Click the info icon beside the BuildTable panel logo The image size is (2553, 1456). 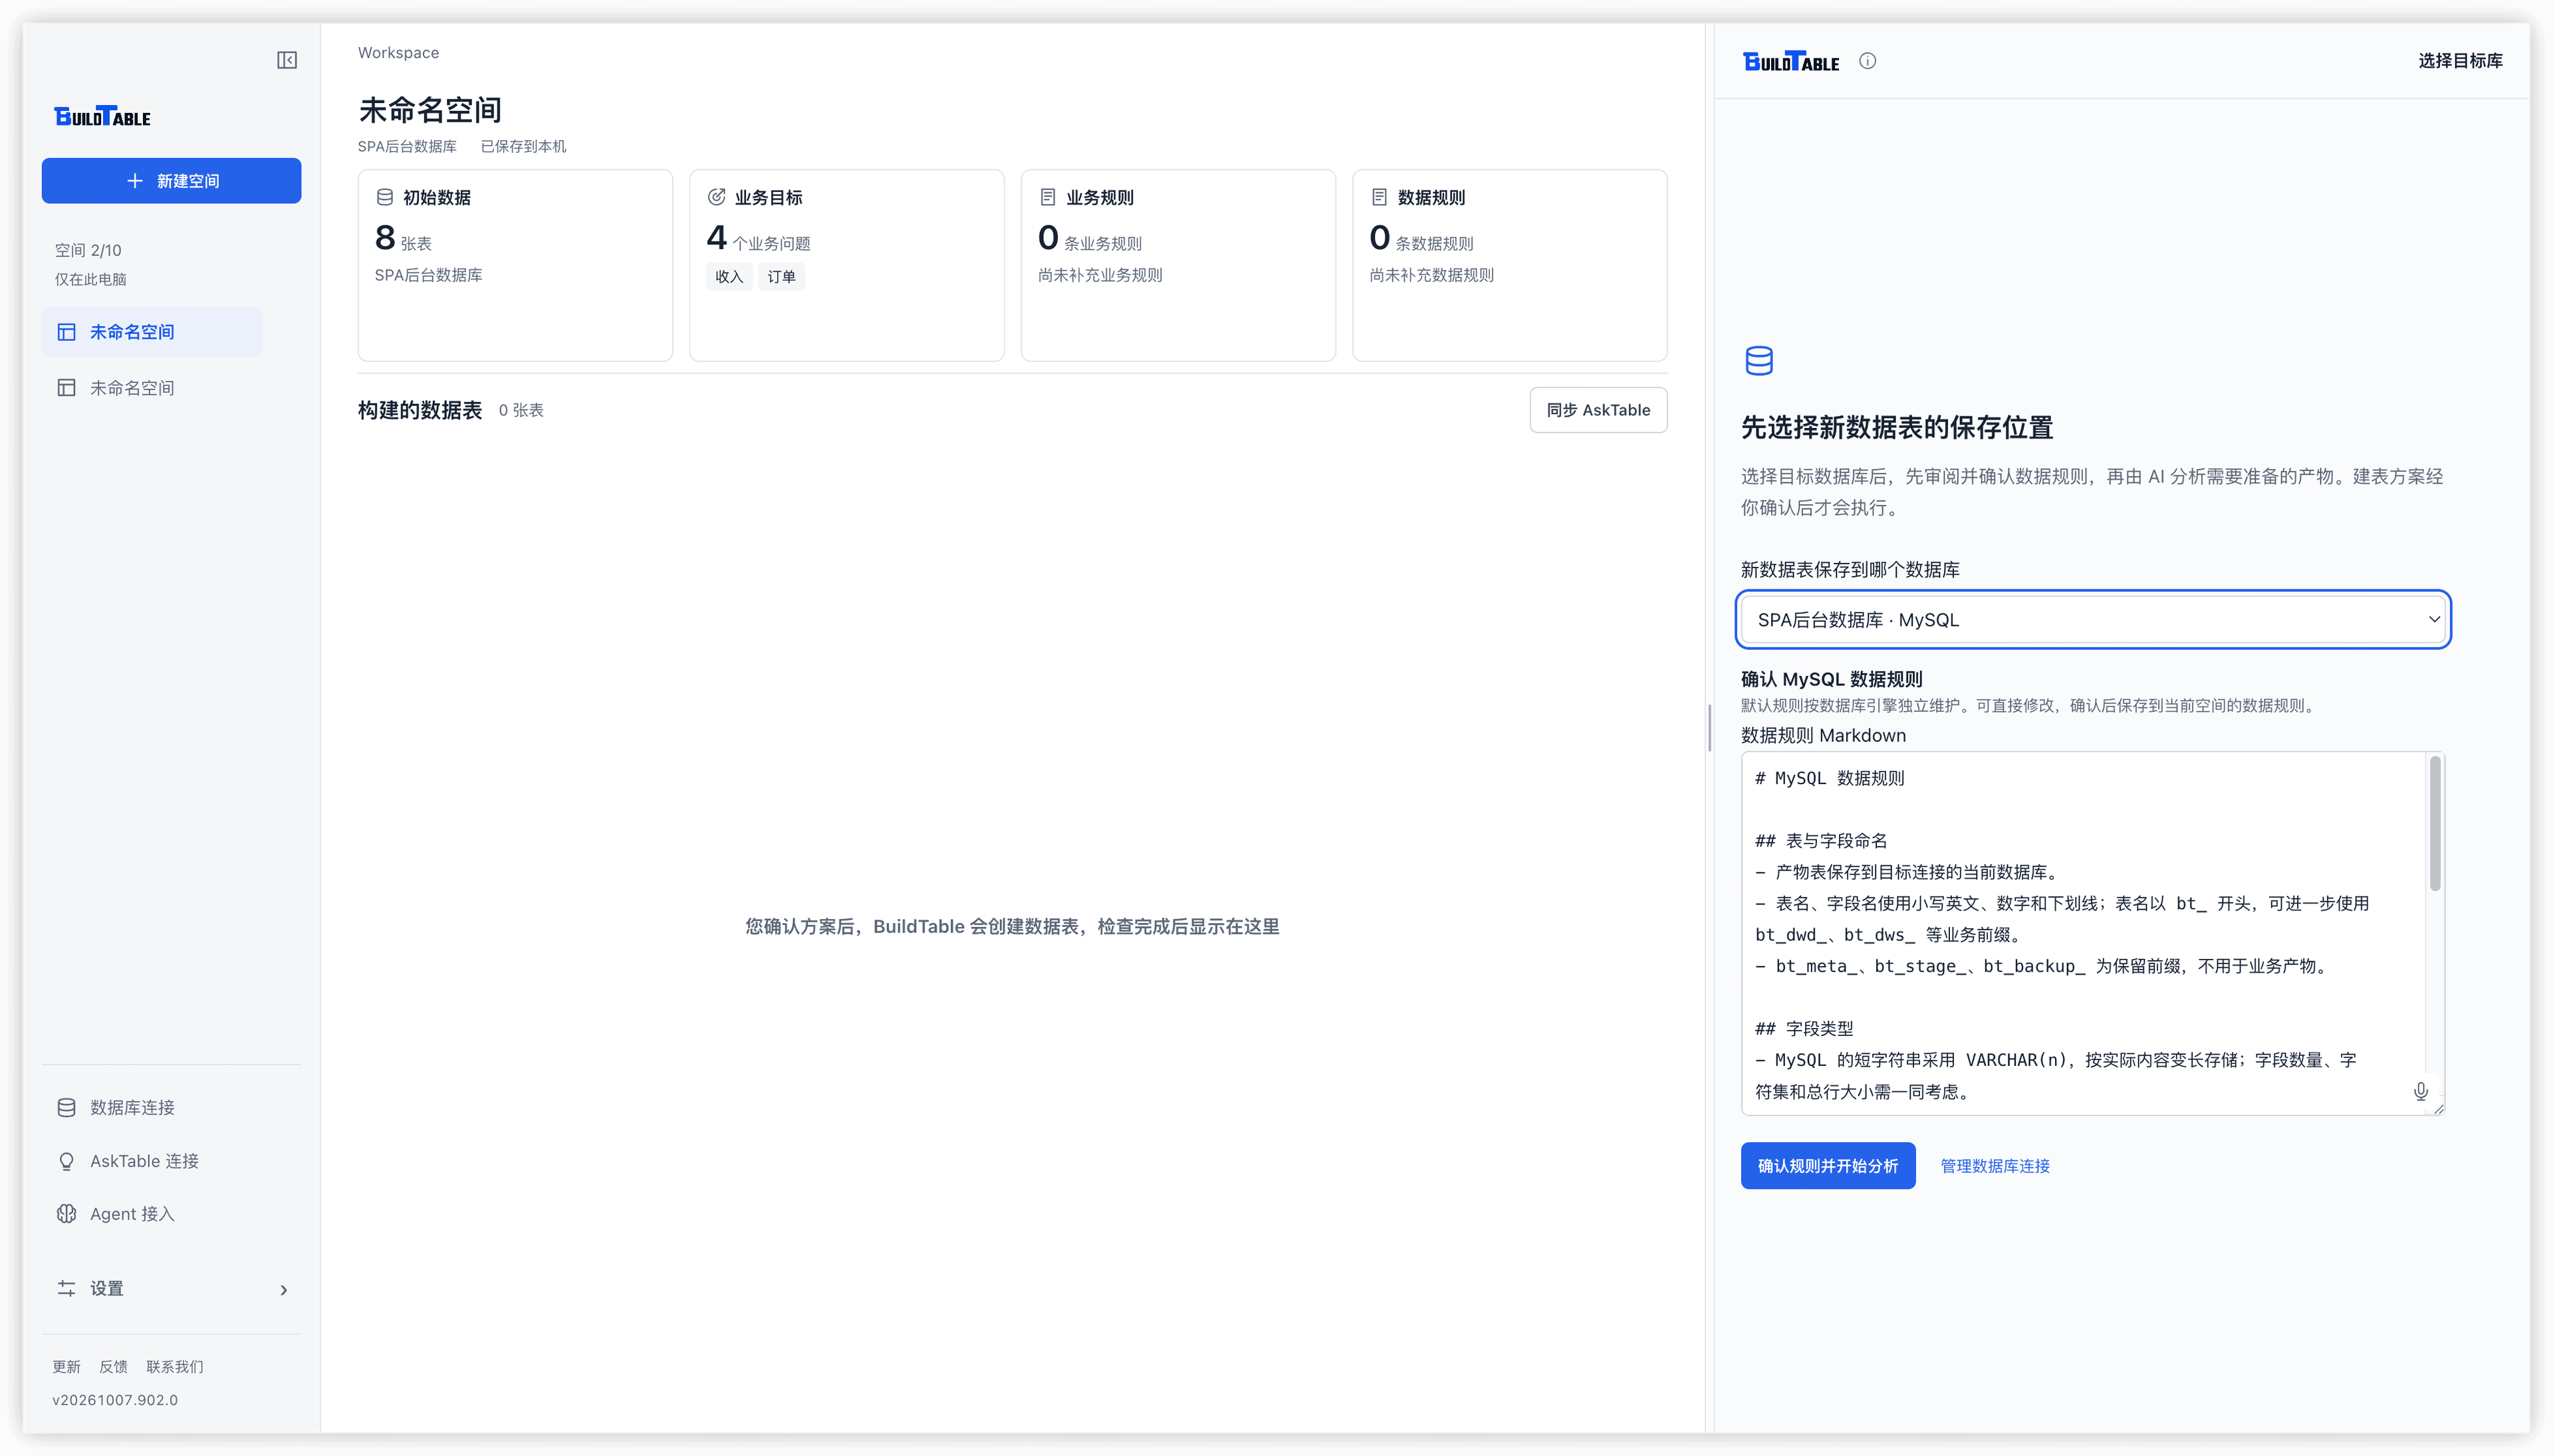[x=1868, y=61]
